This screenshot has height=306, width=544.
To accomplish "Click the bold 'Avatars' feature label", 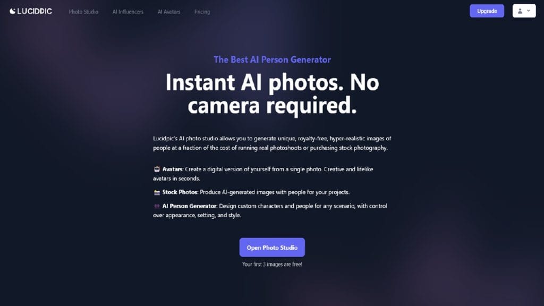I will pos(173,169).
